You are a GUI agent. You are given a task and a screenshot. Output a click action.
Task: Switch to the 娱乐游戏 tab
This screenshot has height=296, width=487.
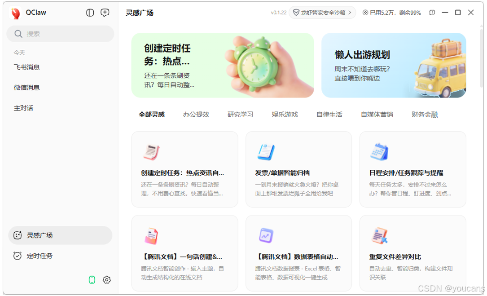(285, 115)
